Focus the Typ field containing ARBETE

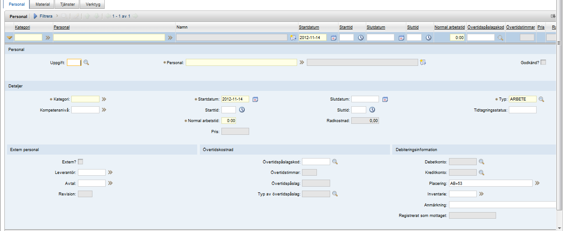[x=523, y=99]
